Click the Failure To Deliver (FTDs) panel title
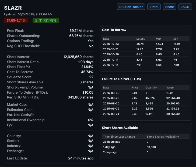Image resolution: width=196 pixels, height=167 pixels. (x=121, y=79)
